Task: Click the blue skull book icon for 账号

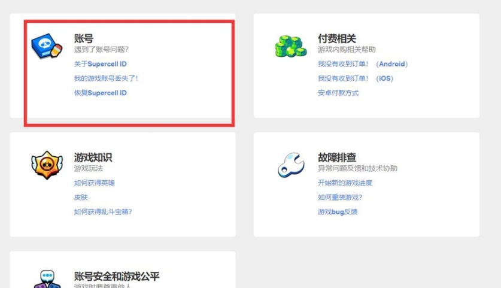Action: click(47, 47)
